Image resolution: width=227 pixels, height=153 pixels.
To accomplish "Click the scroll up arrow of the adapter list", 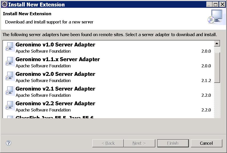I will pos(217,44).
